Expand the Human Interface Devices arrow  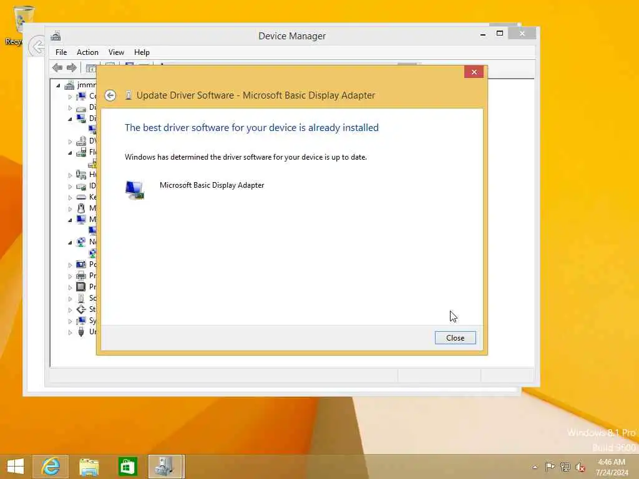[70, 175]
